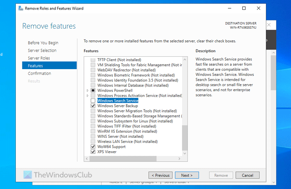Click the TFTP Client checkbox
Screen dimensions: 291x189
(x=93, y=60)
